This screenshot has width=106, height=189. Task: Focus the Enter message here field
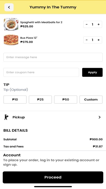[53, 57]
